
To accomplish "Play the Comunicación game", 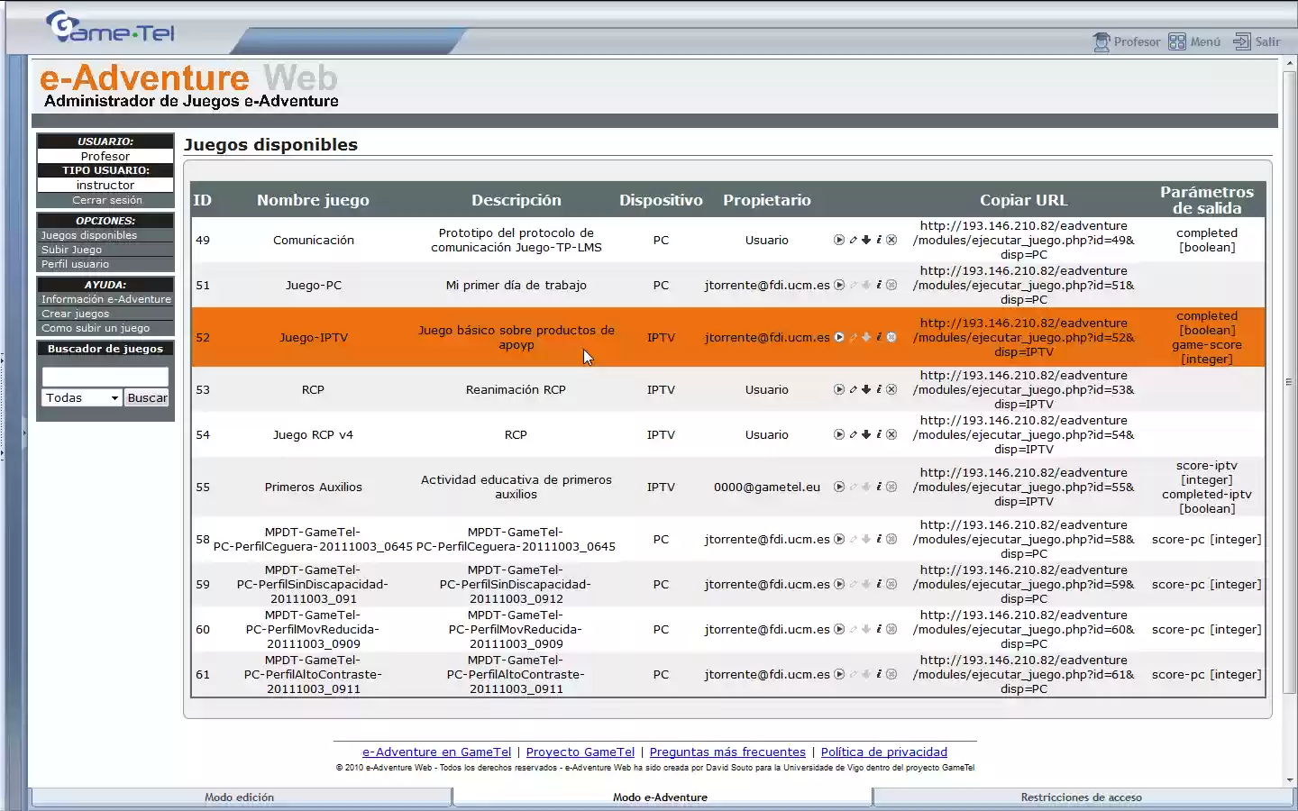I will click(838, 240).
